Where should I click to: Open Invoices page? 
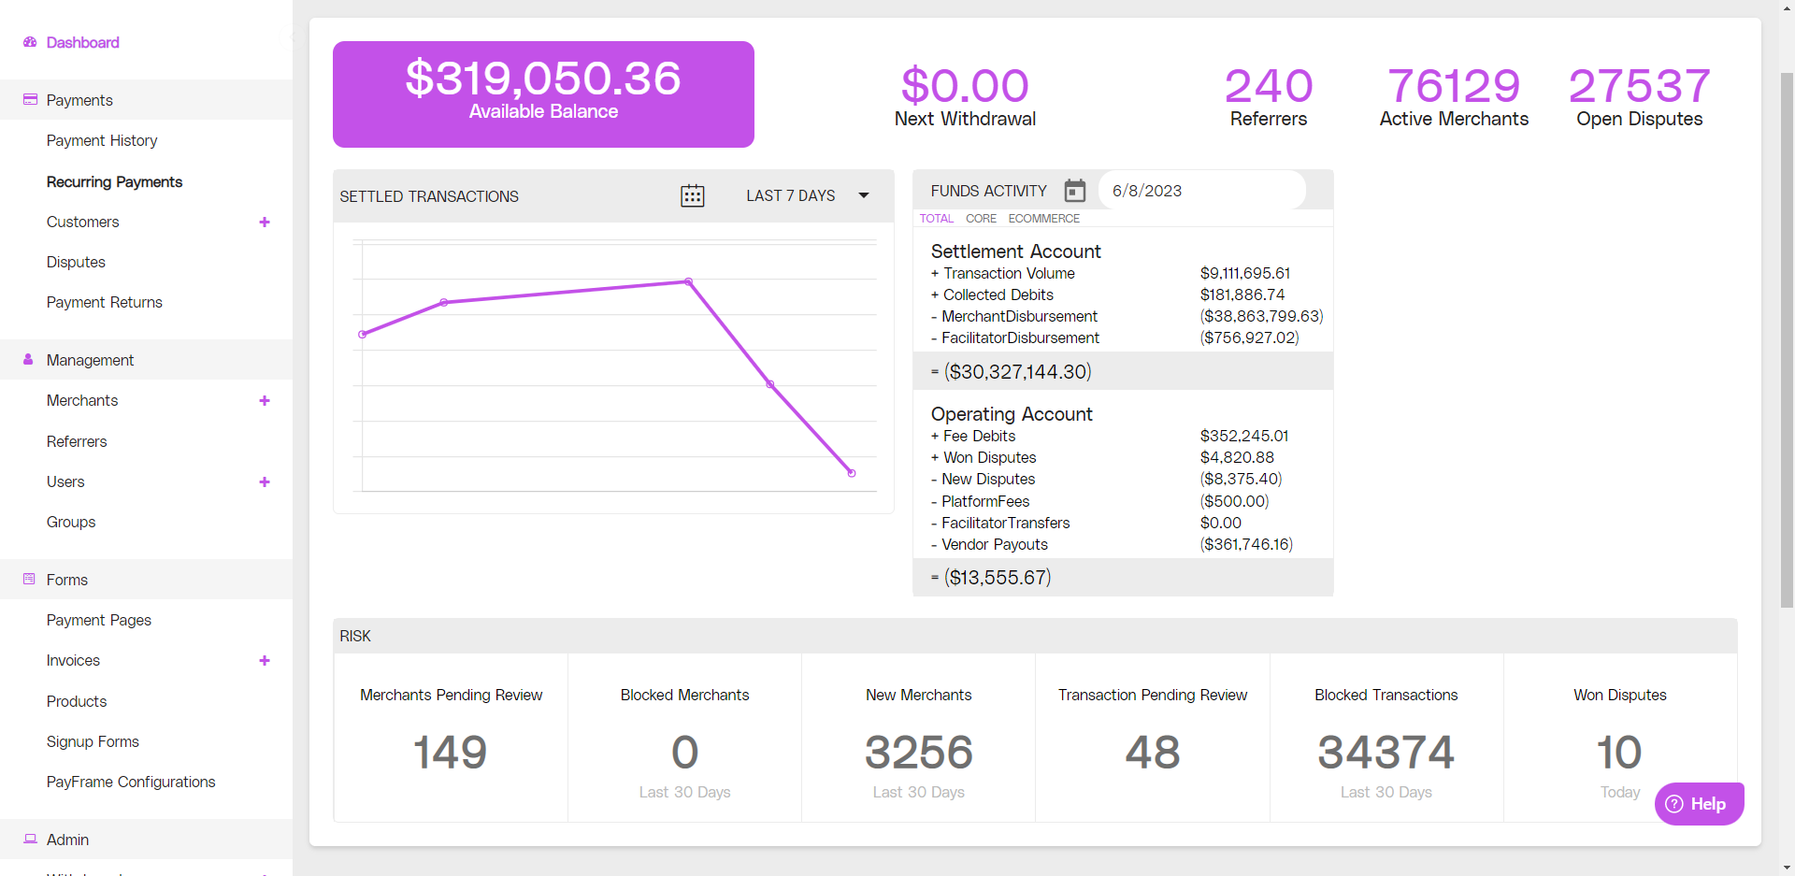pos(73,660)
